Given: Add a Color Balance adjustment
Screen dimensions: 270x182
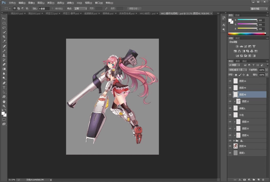Looking at the screenshot, I should click(239, 51).
